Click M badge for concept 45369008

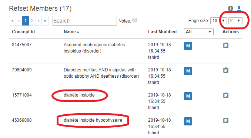coord(188,121)
